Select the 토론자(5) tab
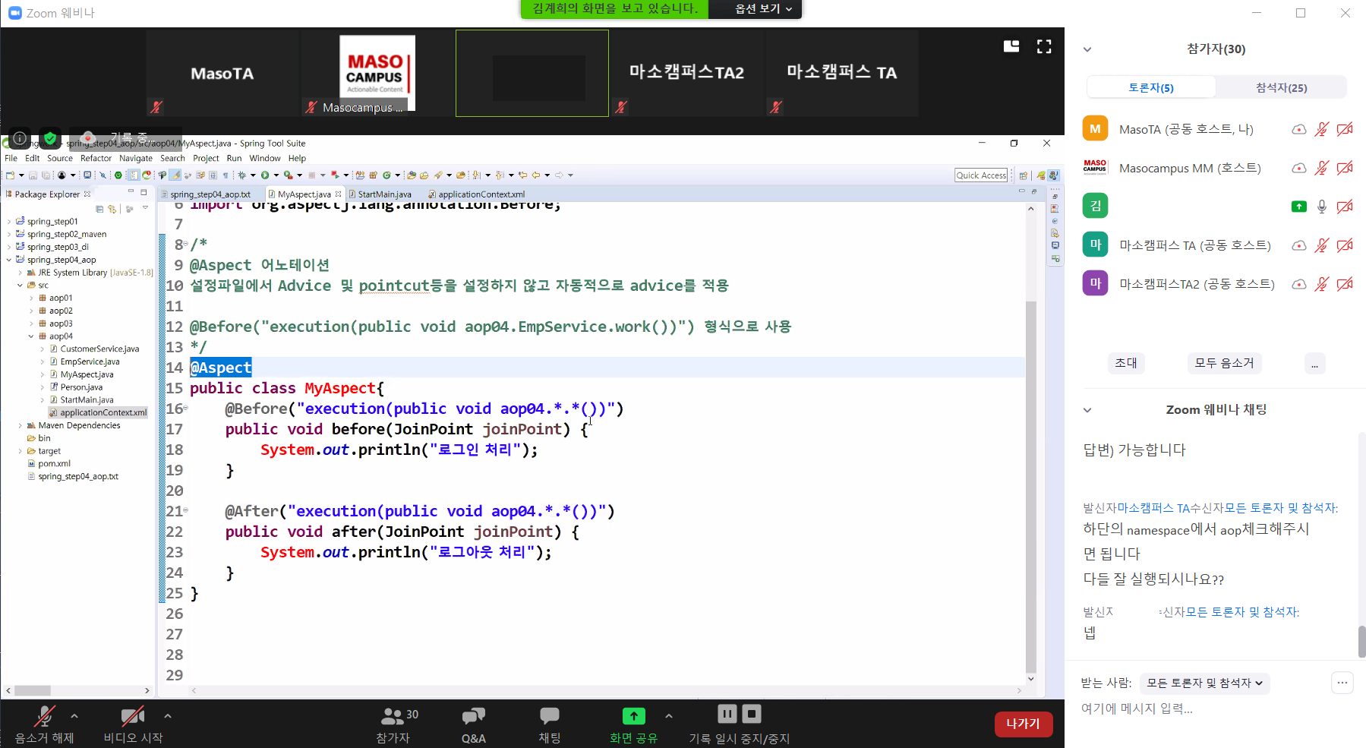1366x748 pixels. 1151,88
